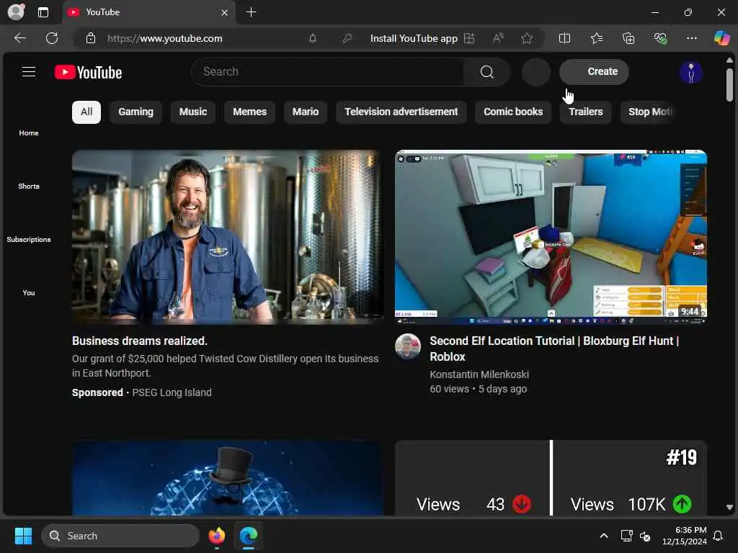Viewport: 738px width, 553px height.
Task: Open Firefox from the taskbar
Action: pyautogui.click(x=216, y=536)
